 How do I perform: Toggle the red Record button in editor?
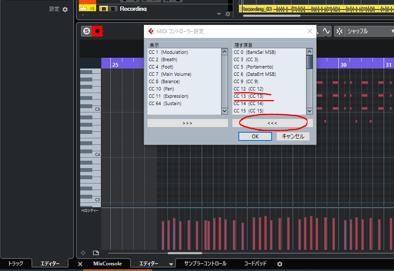tap(97, 31)
